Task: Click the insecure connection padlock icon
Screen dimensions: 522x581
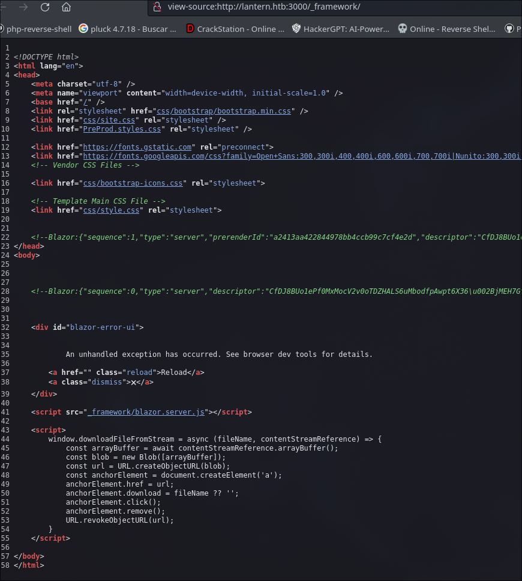Action: (157, 7)
